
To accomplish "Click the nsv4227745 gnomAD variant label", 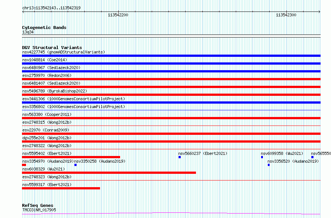I will 64,52.
